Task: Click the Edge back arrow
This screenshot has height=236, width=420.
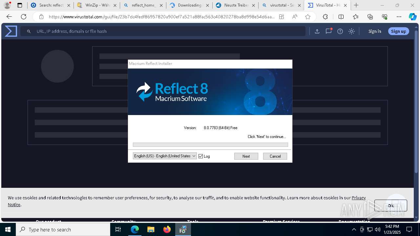Action: (x=9, y=17)
